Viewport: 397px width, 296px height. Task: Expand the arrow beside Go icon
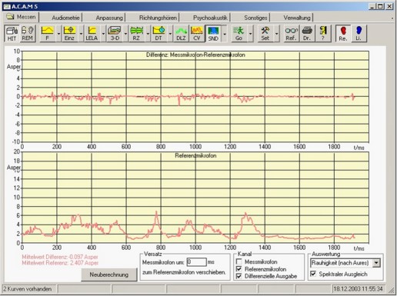coord(250,34)
